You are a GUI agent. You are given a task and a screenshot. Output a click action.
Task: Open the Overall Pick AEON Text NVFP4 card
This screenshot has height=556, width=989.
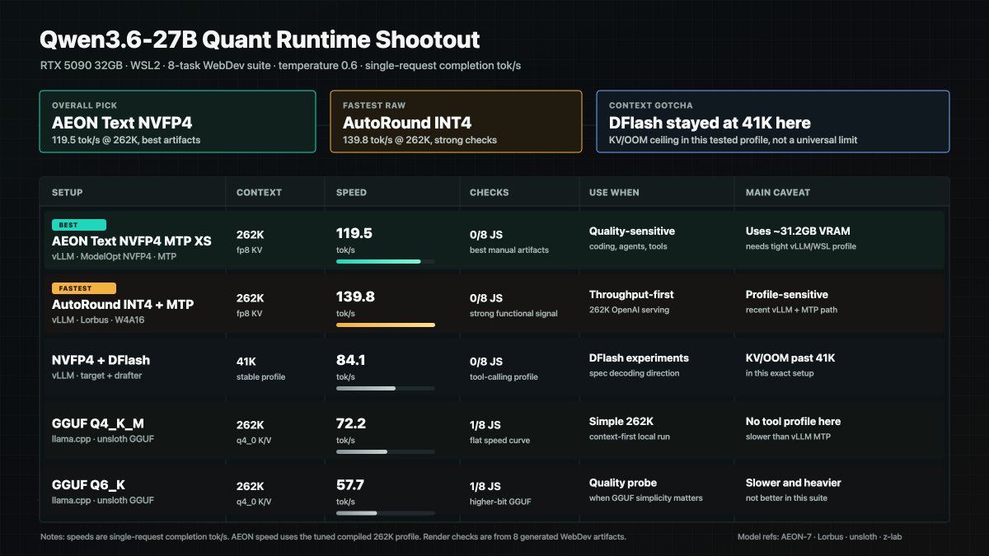[x=177, y=122]
